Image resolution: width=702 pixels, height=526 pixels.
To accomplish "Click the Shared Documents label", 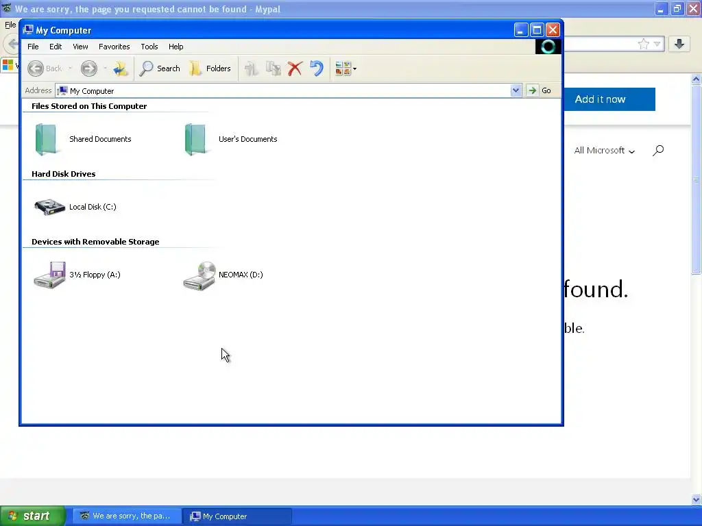I will pos(100,139).
